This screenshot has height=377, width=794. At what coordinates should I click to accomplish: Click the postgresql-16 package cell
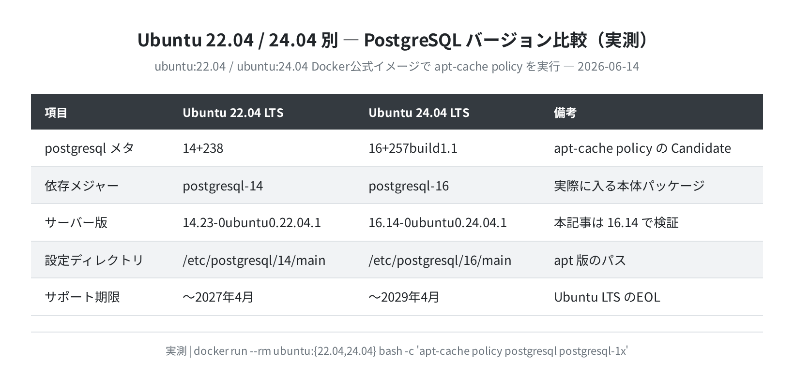[x=409, y=186]
